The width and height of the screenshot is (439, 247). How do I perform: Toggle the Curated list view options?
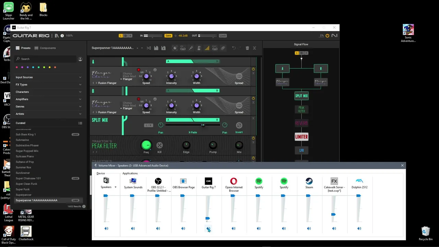click(x=80, y=123)
